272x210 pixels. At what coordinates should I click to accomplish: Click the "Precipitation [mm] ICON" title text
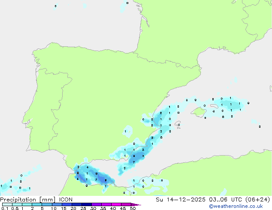tap(36, 200)
